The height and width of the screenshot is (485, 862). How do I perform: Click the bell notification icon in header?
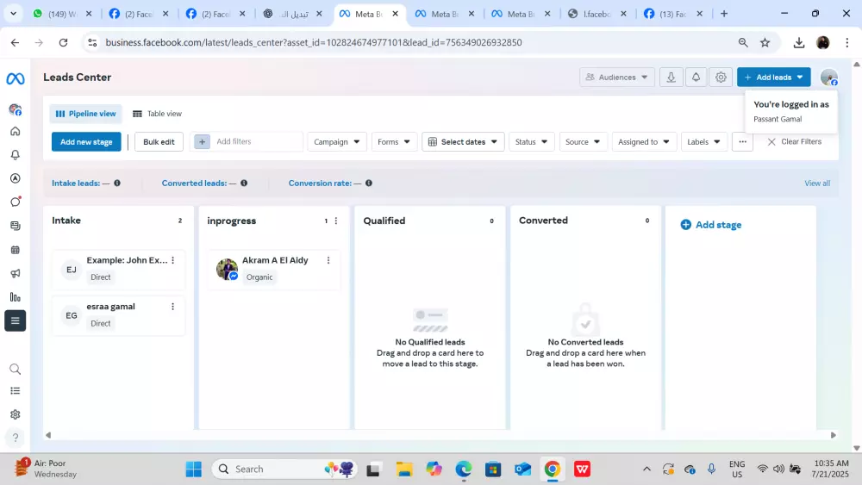696,78
